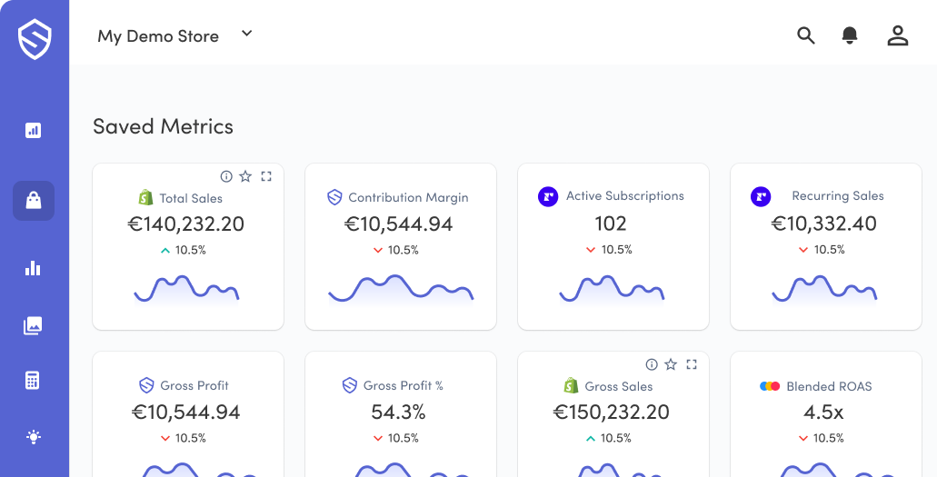
Task: Click the lightbulb insights sidebar icon
Action: (x=34, y=437)
